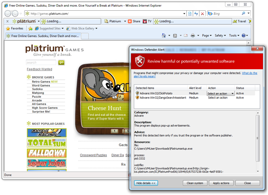Close the Platrium toolbar with the X
The width and height of the screenshot is (268, 195).
[7, 21]
